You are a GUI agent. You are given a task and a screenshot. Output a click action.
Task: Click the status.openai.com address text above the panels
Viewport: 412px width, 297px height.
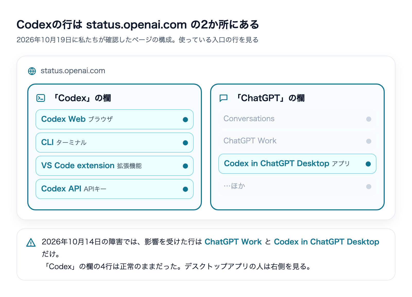pos(73,71)
